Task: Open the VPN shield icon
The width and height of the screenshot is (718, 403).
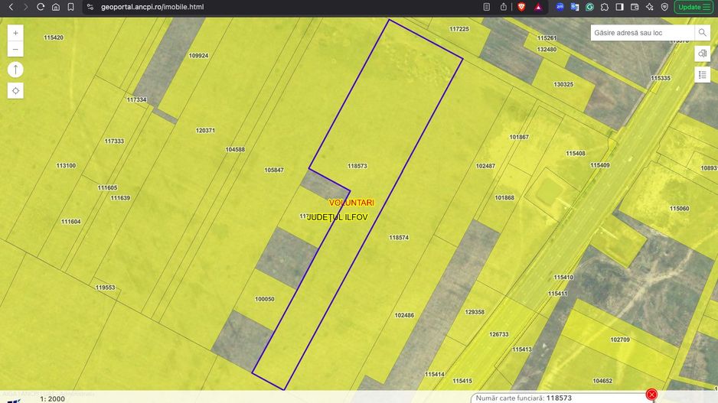Action: click(x=664, y=7)
